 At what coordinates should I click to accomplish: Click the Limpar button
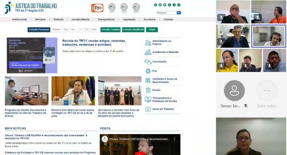click(152, 30)
